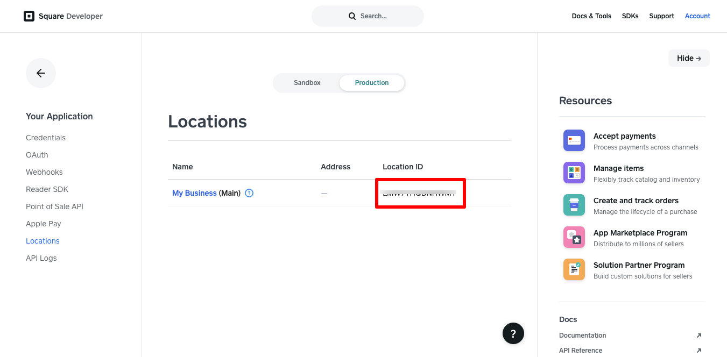The height and width of the screenshot is (357, 727).
Task: Click the back arrow button
Action: coord(41,73)
